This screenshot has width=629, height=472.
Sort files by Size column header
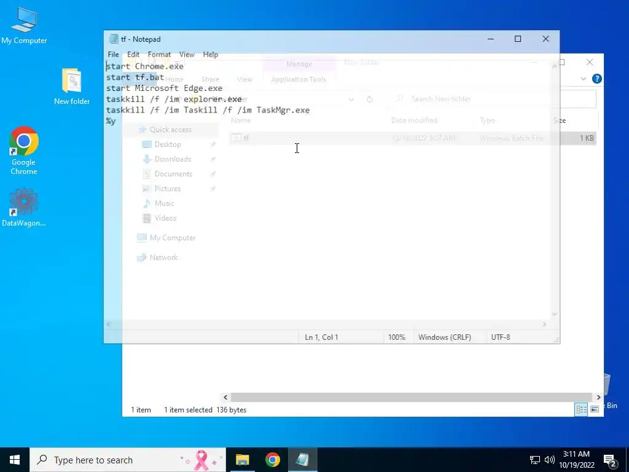point(559,120)
